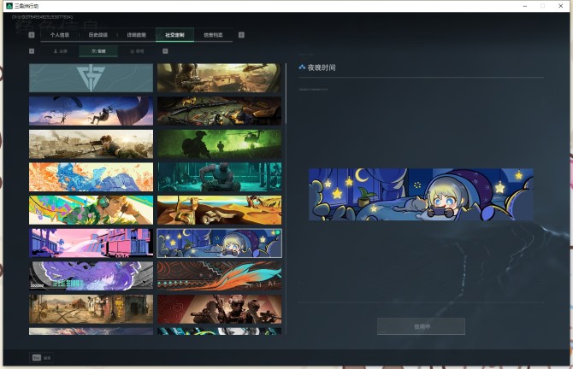Open the 个人信息 tab

pyautogui.click(x=60, y=35)
